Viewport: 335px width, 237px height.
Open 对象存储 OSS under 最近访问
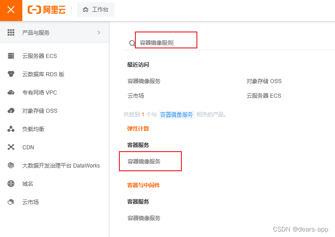click(x=264, y=81)
